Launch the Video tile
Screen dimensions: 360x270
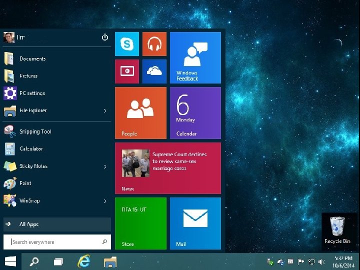[x=127, y=71]
